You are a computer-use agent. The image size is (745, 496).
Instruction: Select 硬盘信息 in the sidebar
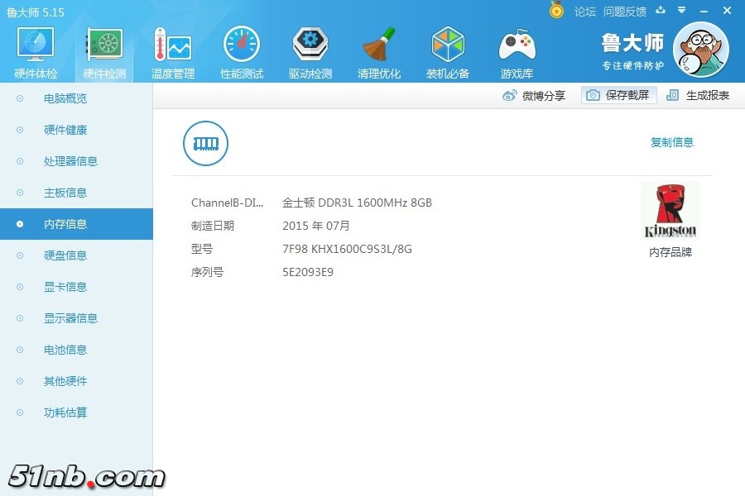65,255
